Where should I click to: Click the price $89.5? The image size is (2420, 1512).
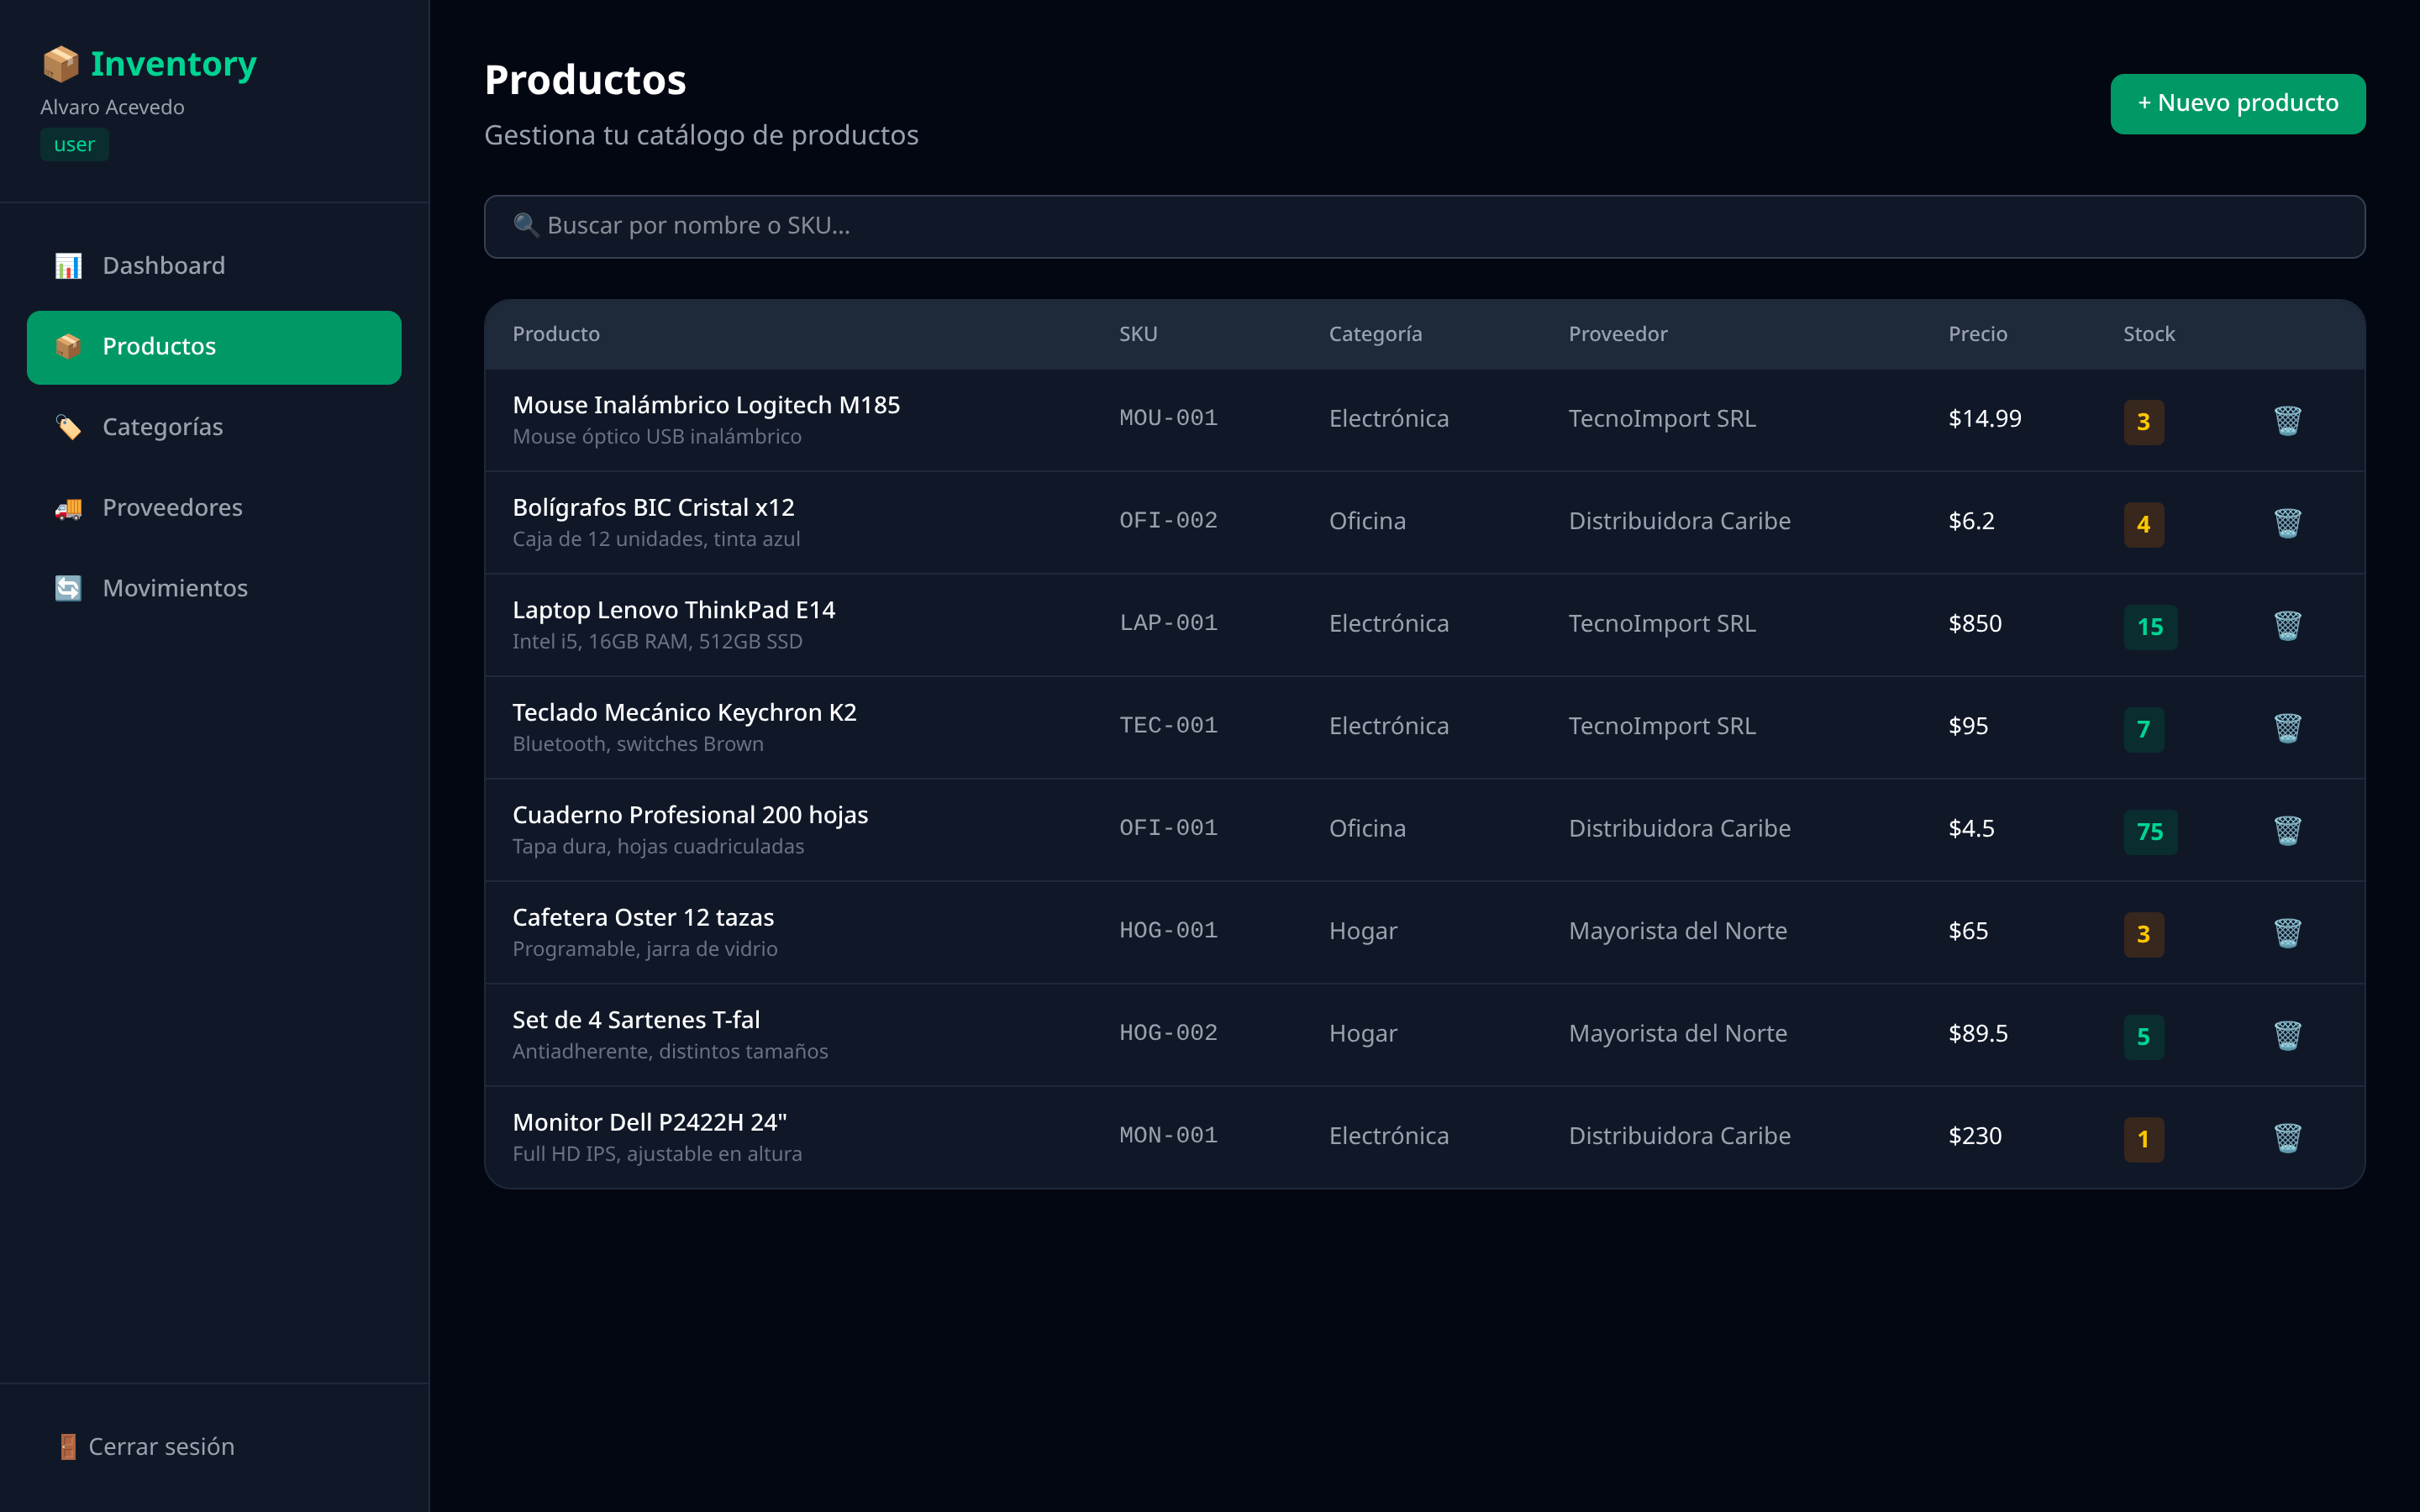[1977, 1034]
